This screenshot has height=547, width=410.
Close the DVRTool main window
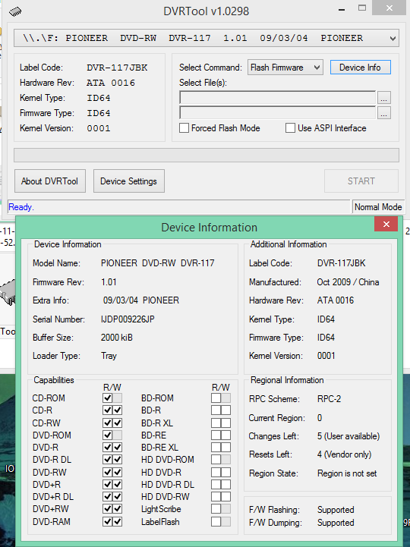tap(389, 8)
